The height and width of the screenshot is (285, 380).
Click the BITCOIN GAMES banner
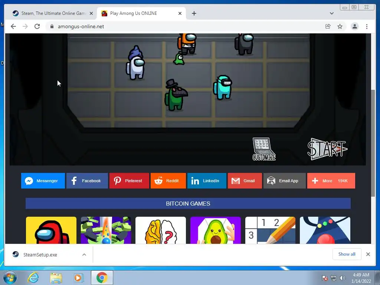point(188,204)
